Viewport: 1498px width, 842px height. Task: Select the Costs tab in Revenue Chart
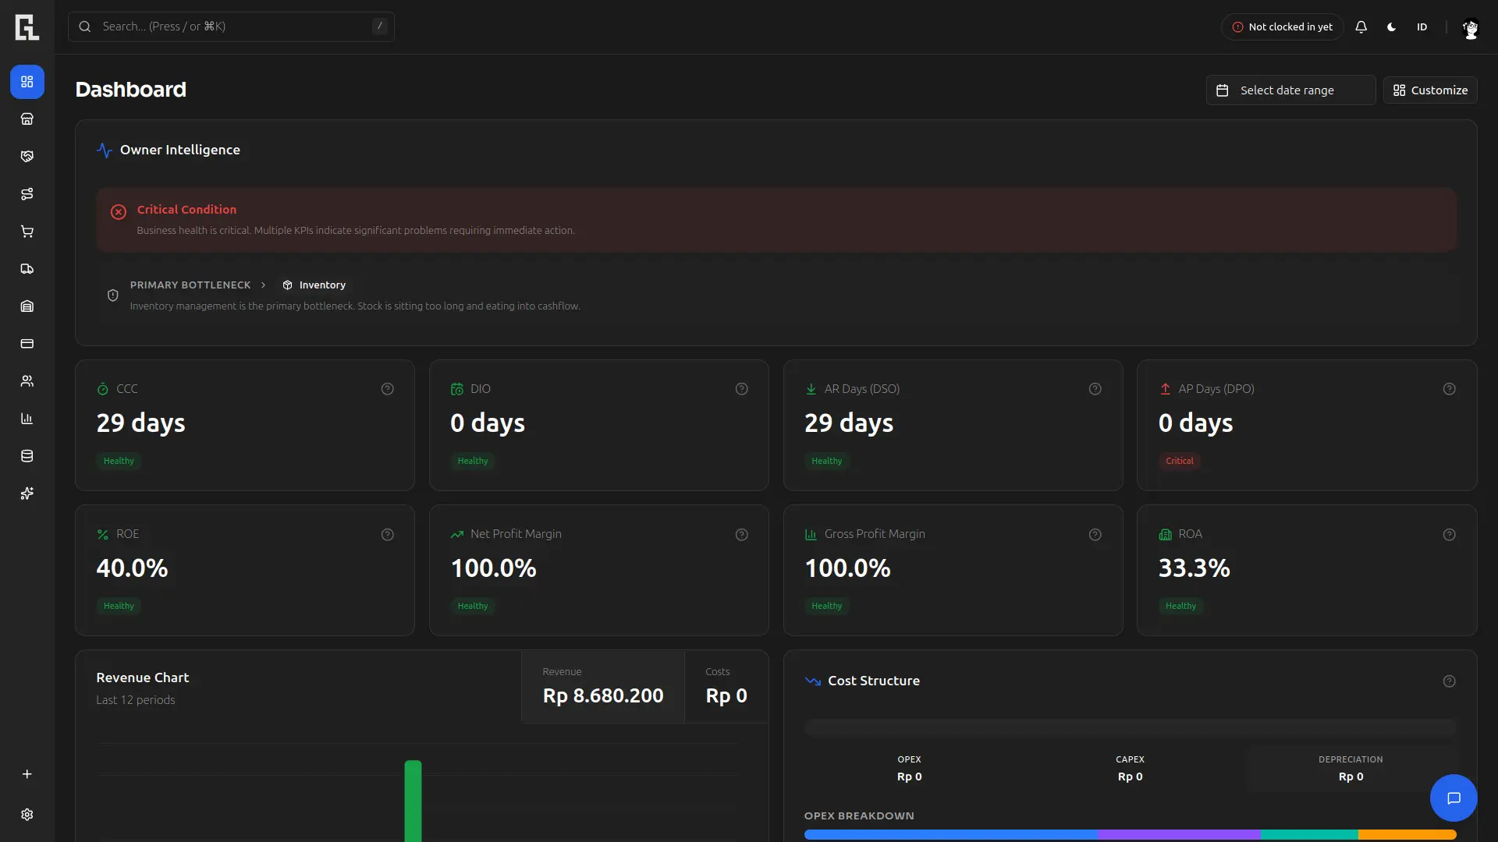tap(726, 687)
